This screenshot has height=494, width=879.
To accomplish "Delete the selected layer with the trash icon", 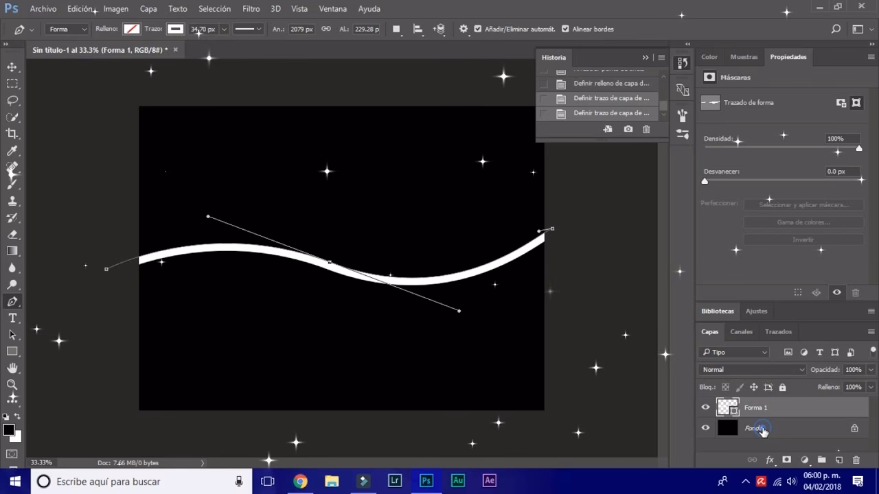I will coord(856,460).
